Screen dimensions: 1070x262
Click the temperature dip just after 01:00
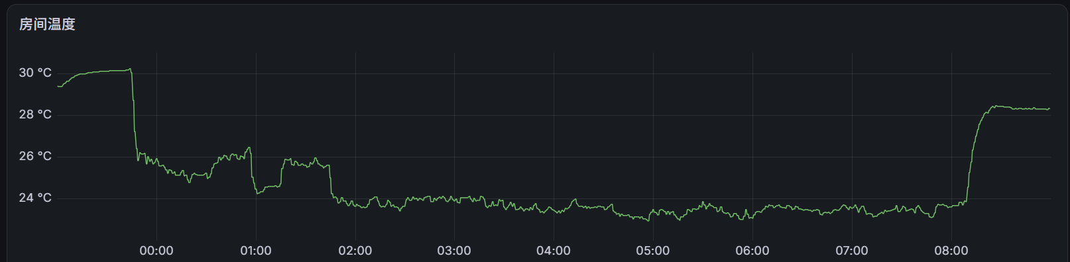[x=258, y=193]
